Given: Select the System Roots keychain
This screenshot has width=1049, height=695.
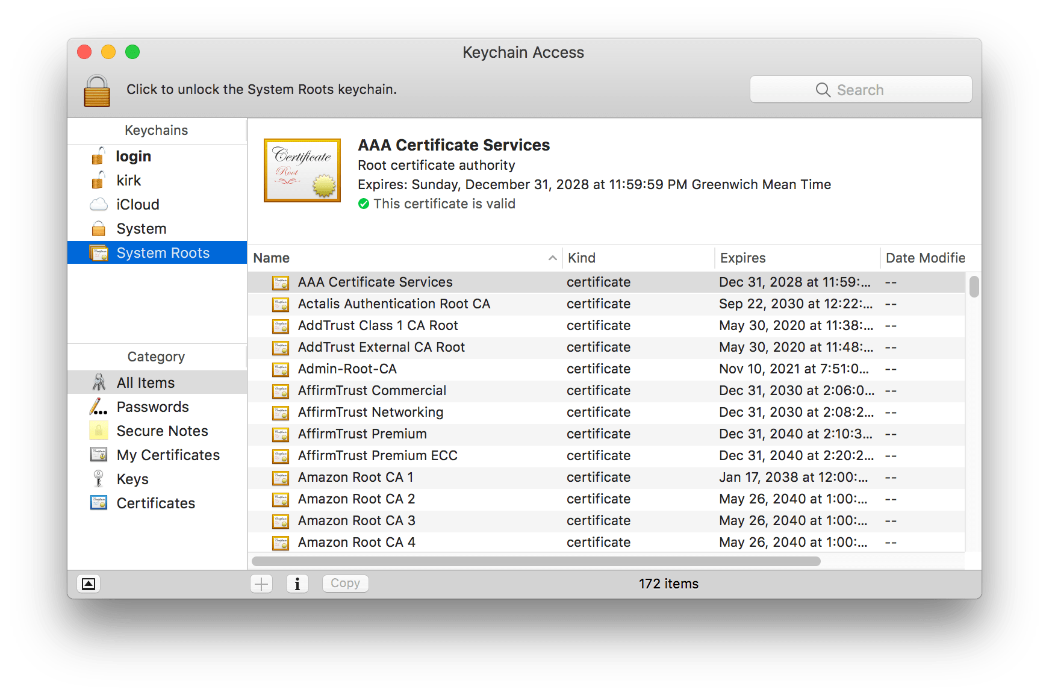Looking at the screenshot, I should point(157,253).
